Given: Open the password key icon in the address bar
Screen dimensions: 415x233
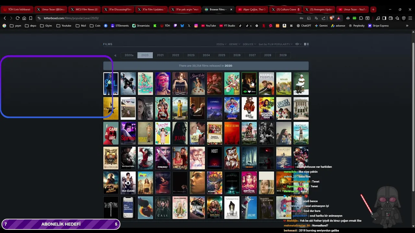Looking at the screenshot, I should click(302, 18).
